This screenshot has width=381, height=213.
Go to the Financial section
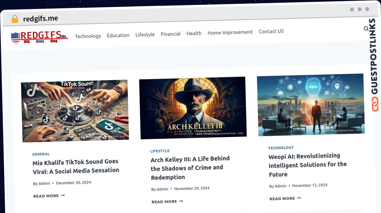pyautogui.click(x=170, y=34)
